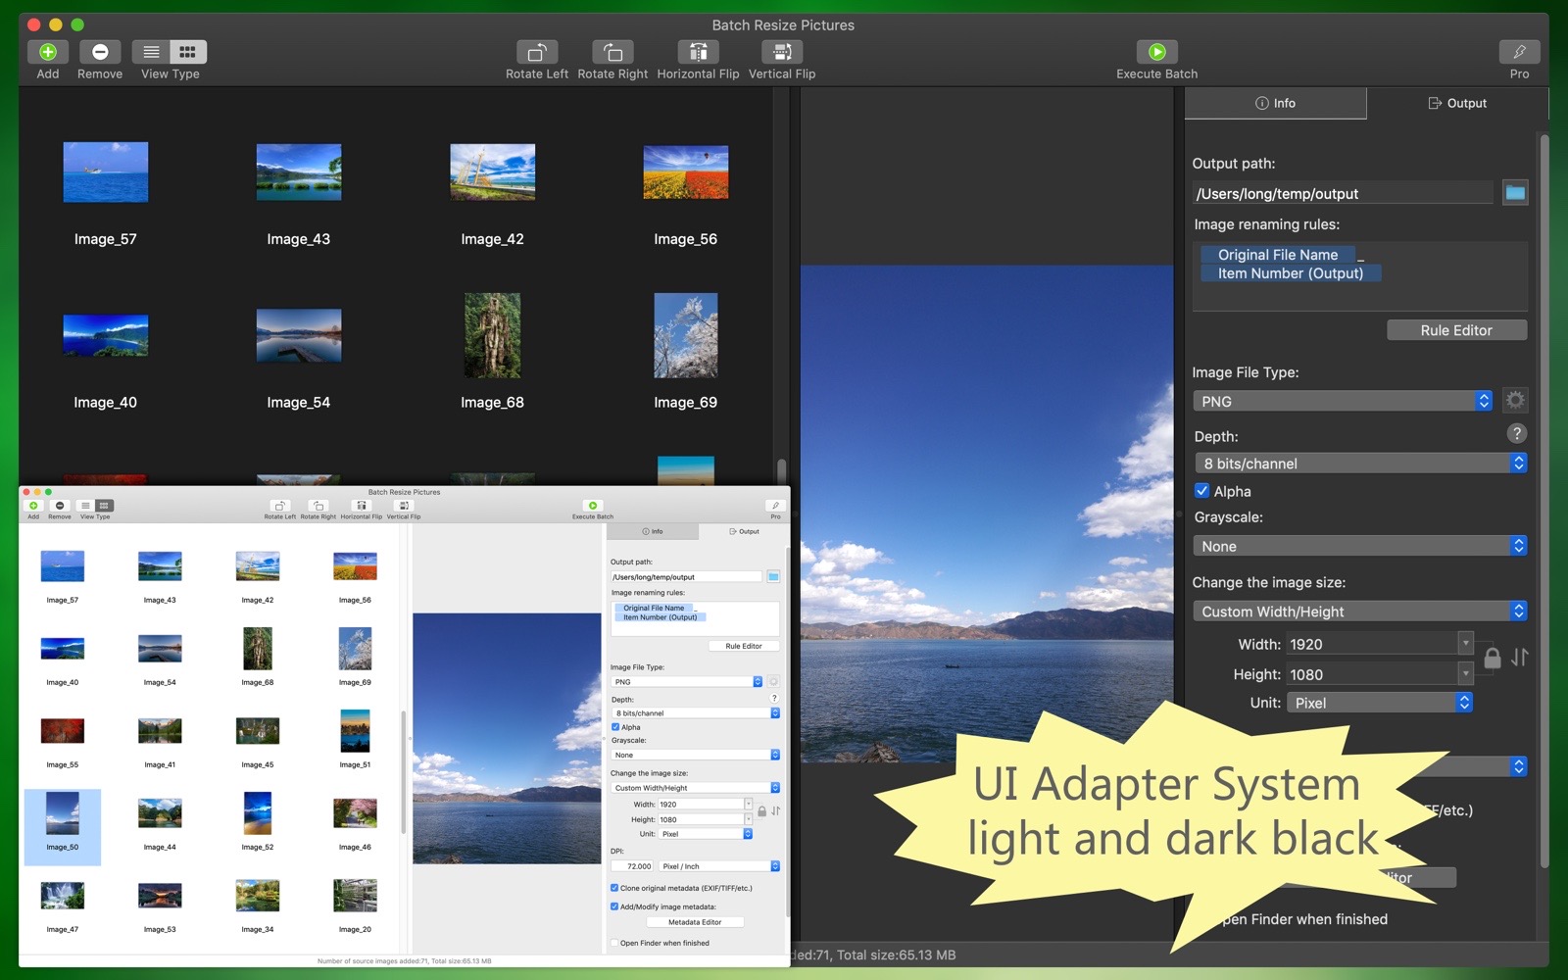Select the Output tab in the dark panel
The height and width of the screenshot is (980, 1568).
[1457, 103]
